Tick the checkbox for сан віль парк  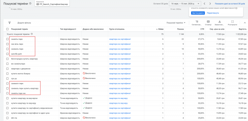click(7, 44)
